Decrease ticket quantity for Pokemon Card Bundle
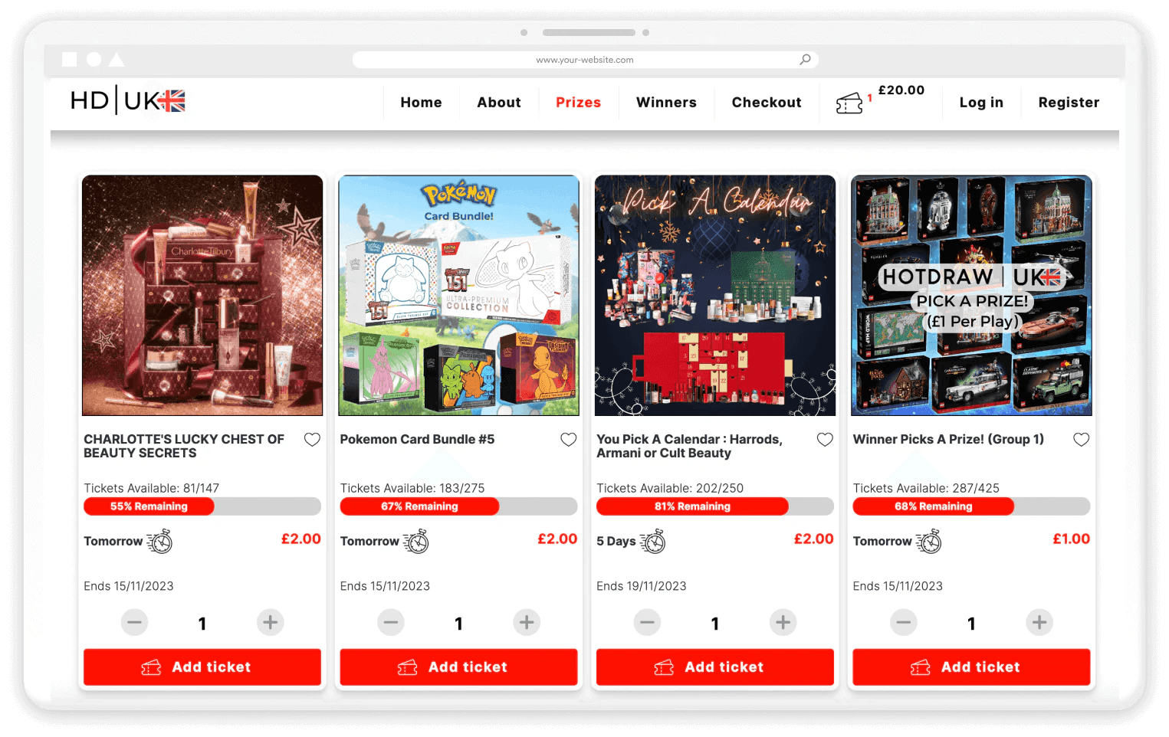 point(391,622)
